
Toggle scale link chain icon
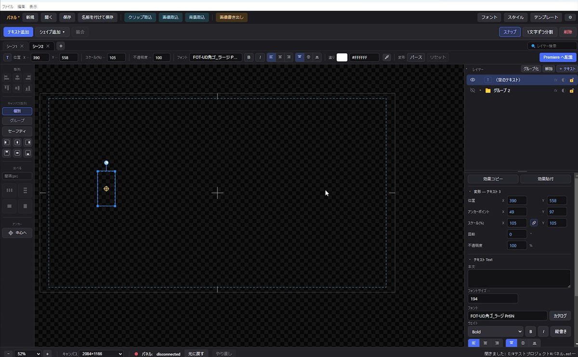point(534,223)
